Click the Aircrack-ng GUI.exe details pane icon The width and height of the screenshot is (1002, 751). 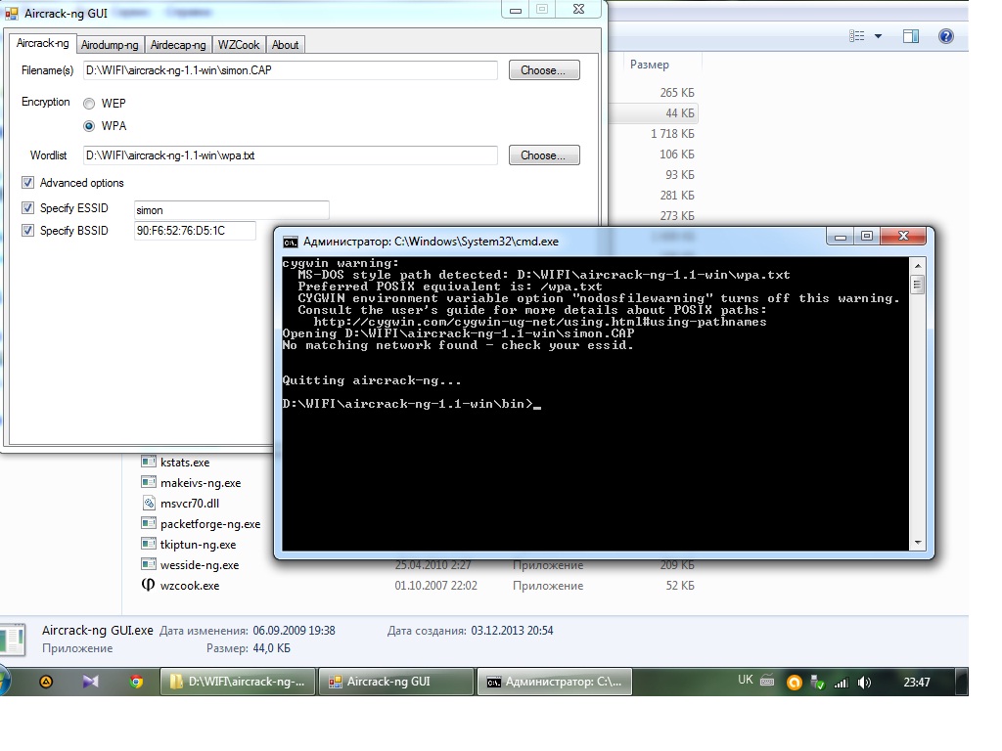13,640
